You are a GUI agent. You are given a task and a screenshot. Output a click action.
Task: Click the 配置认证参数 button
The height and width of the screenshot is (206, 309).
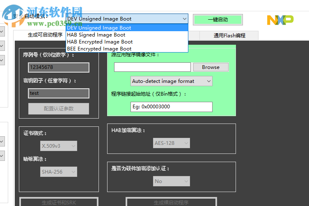pyautogui.click(x=59, y=109)
